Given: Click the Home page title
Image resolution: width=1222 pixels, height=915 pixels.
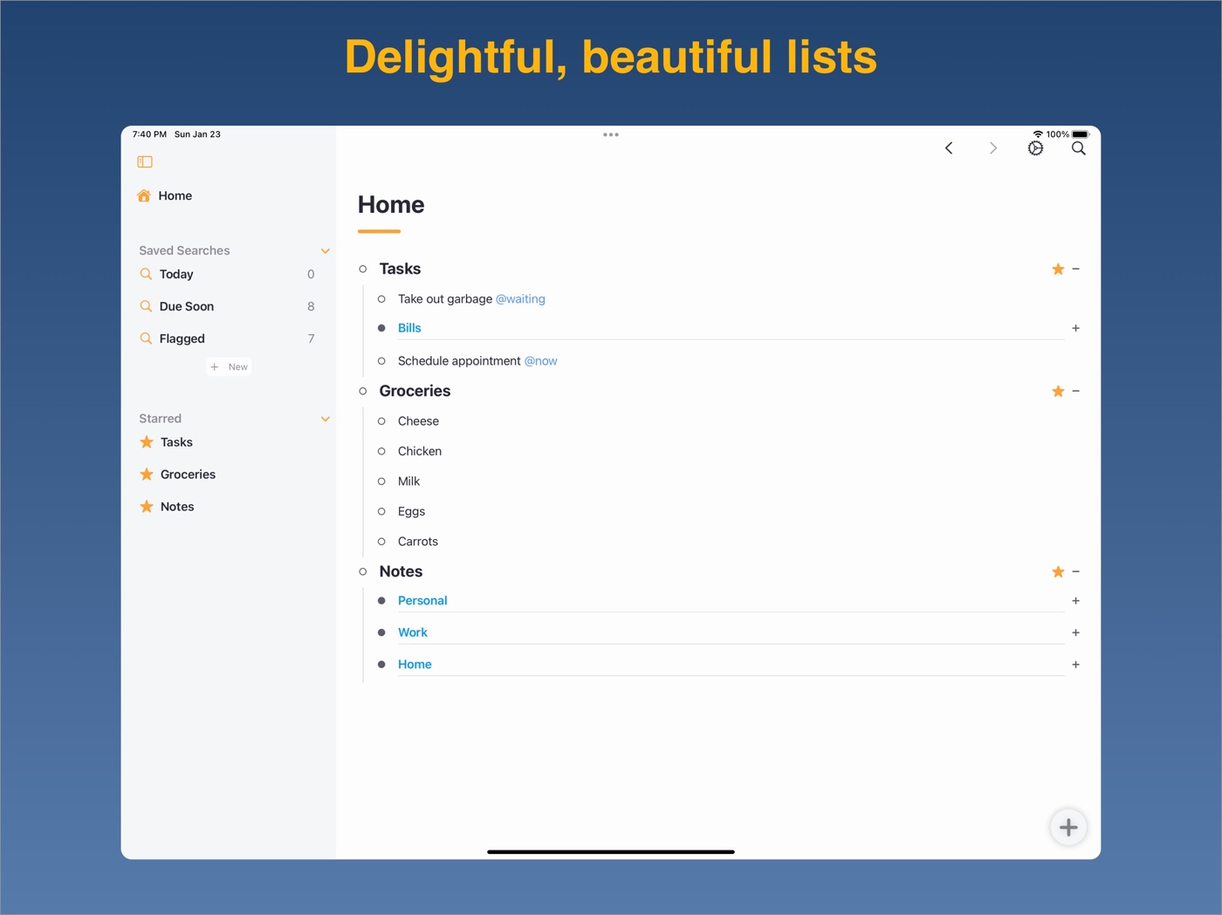Looking at the screenshot, I should (391, 205).
